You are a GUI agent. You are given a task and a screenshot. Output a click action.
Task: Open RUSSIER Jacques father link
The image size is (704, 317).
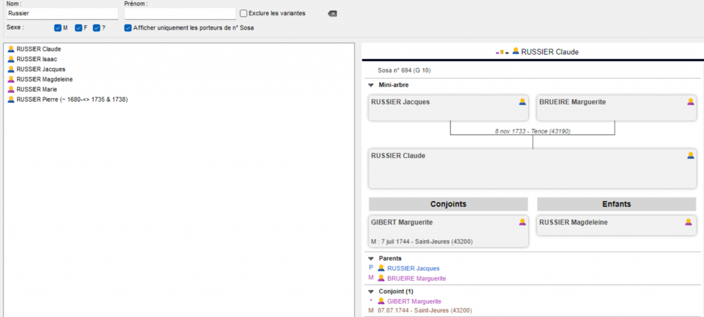413,268
